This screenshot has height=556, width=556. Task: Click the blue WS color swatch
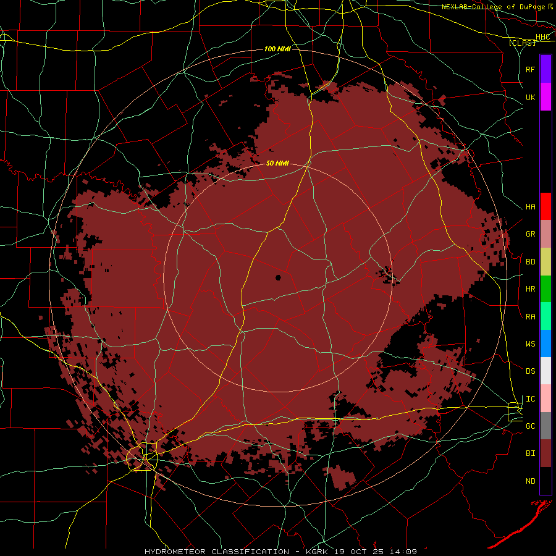click(x=545, y=343)
